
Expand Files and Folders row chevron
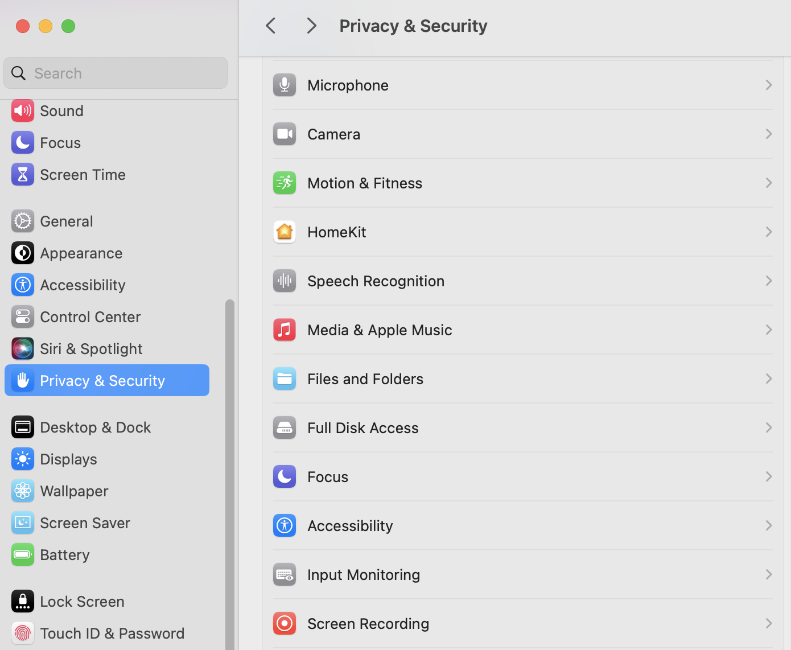point(768,379)
